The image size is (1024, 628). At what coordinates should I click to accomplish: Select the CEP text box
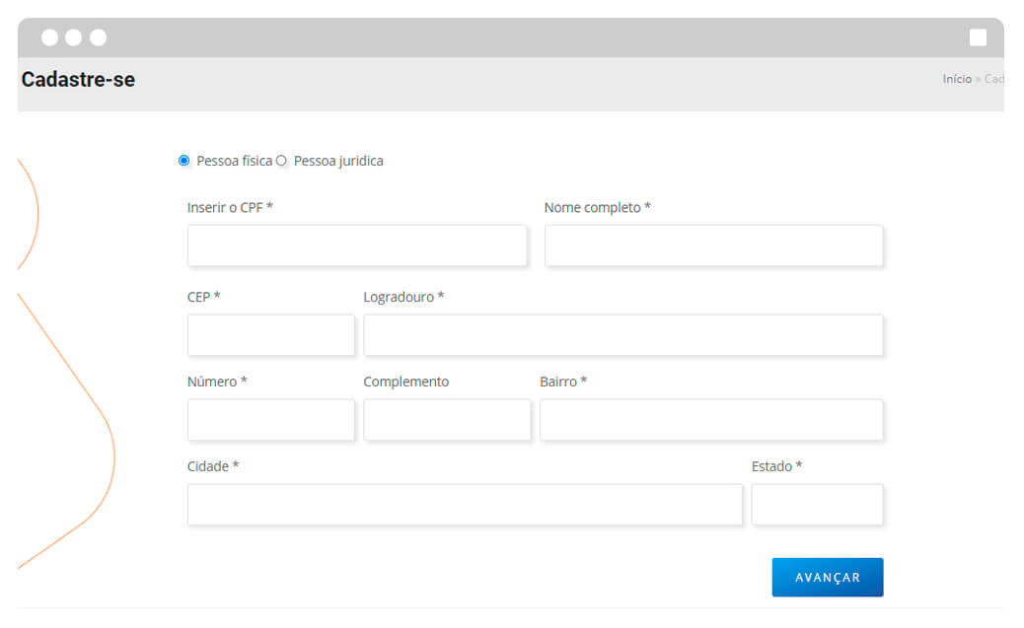[270, 335]
